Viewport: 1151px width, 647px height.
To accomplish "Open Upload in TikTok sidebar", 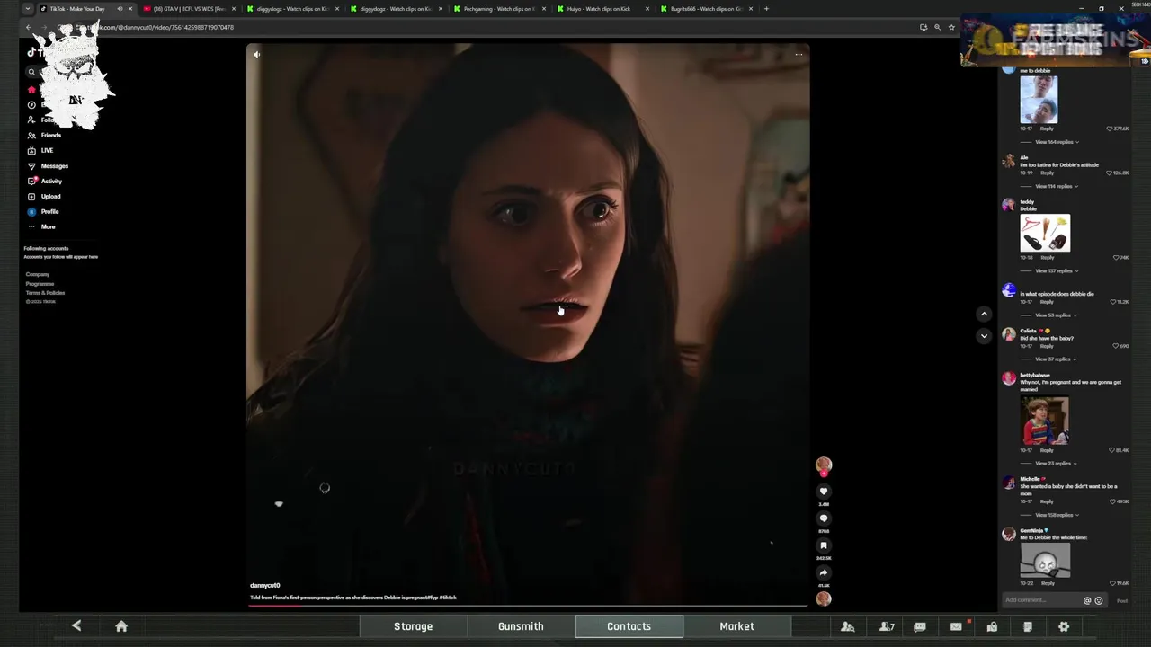I will 44,196.
